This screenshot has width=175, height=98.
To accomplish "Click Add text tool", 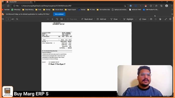I will (x=101, y=19).
